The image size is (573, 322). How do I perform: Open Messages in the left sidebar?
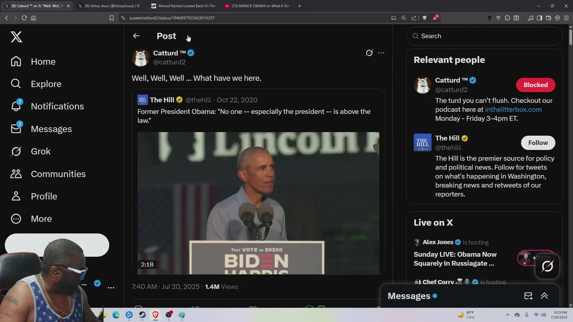[41, 129]
